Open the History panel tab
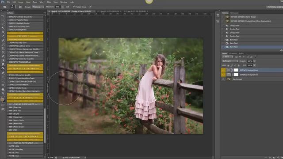The width and height of the screenshot is (283, 159). coord(225,13)
